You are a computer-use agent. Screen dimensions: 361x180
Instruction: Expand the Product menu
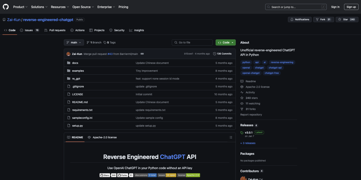pos(20,7)
